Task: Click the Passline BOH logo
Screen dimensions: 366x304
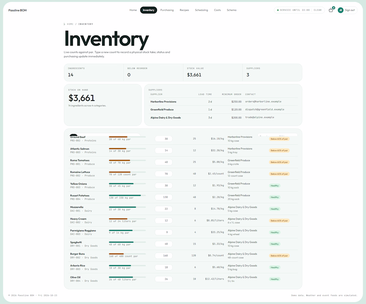Action: coord(18,10)
